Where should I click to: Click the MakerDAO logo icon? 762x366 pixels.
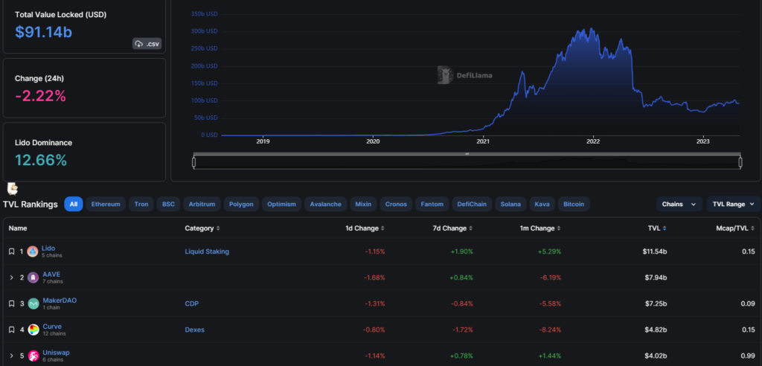point(33,304)
